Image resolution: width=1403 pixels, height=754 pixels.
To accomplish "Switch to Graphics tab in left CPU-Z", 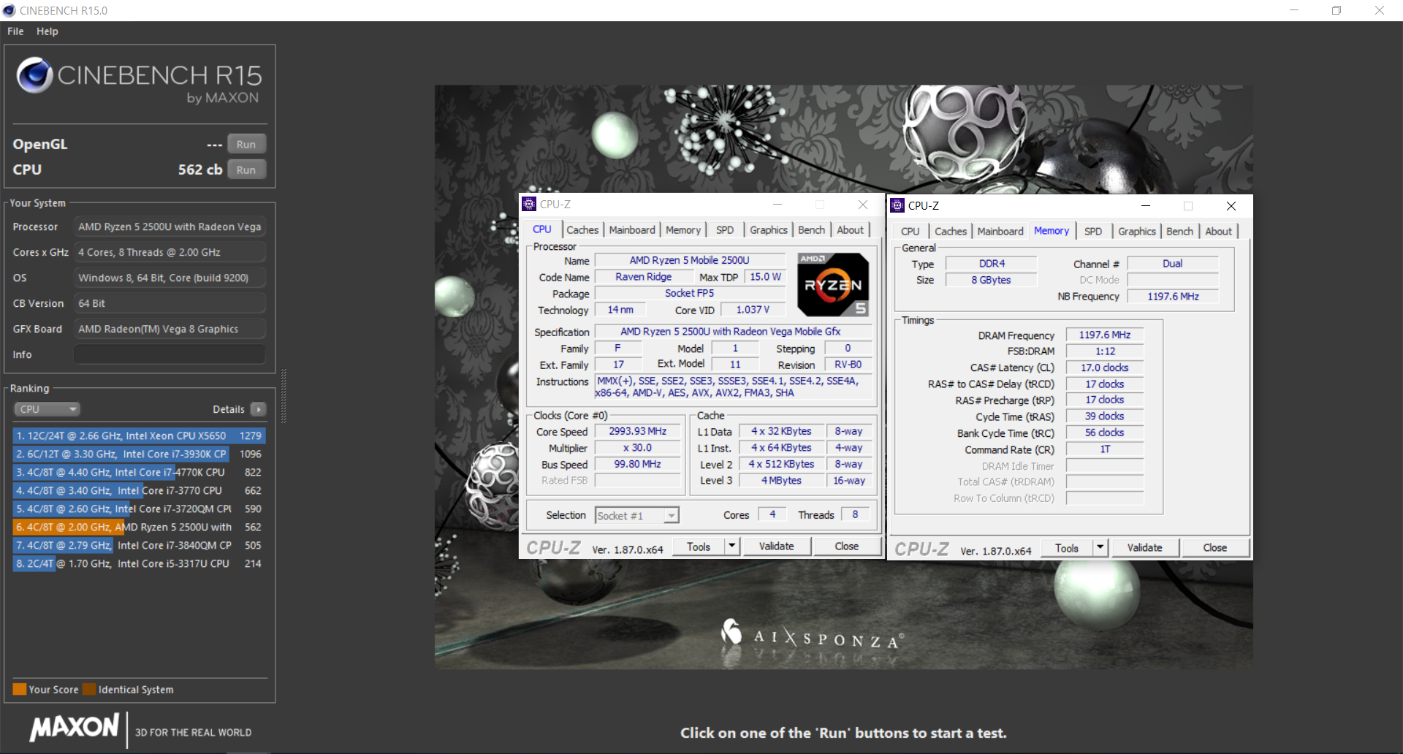I will 769,230.
